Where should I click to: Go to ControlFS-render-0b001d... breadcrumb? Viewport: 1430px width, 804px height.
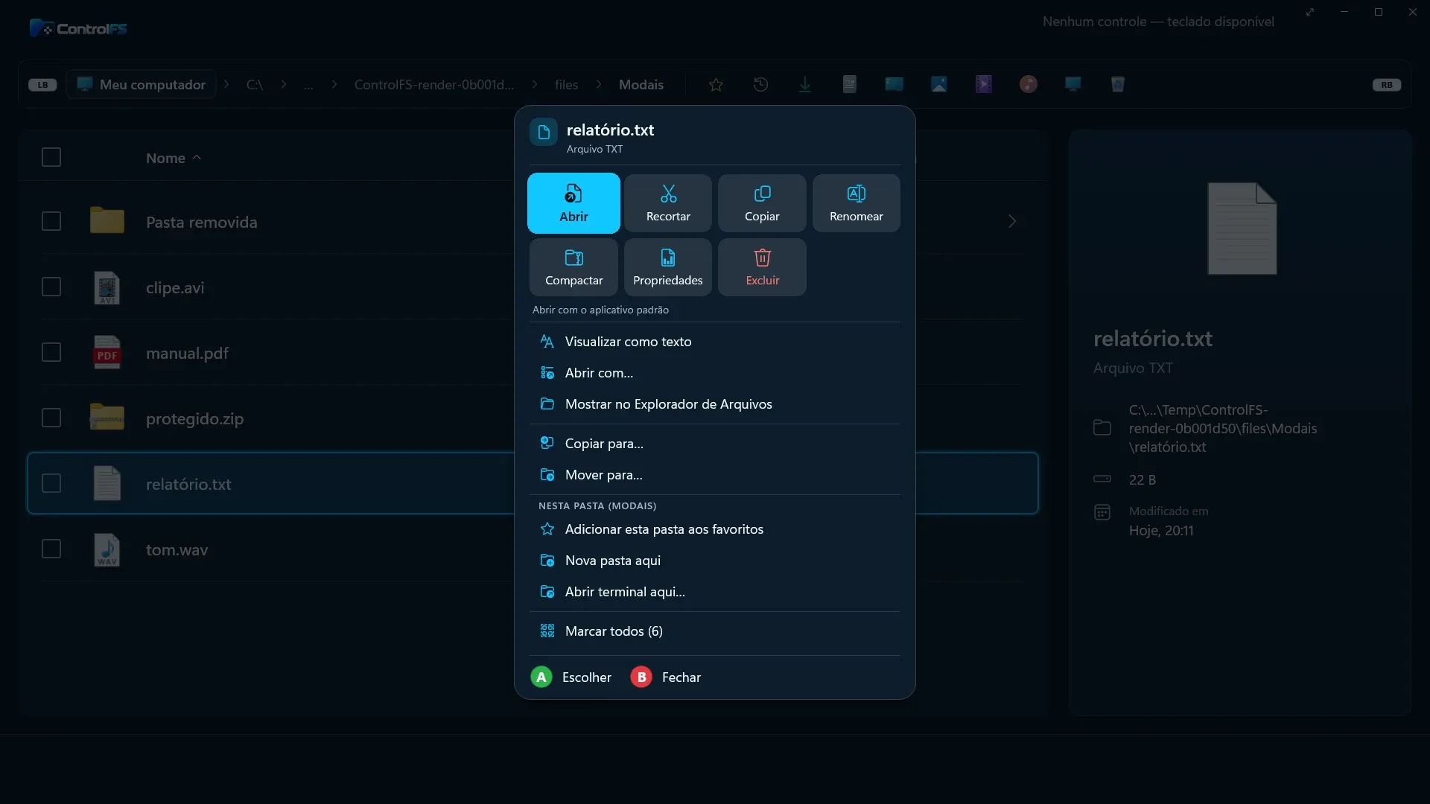pyautogui.click(x=434, y=85)
